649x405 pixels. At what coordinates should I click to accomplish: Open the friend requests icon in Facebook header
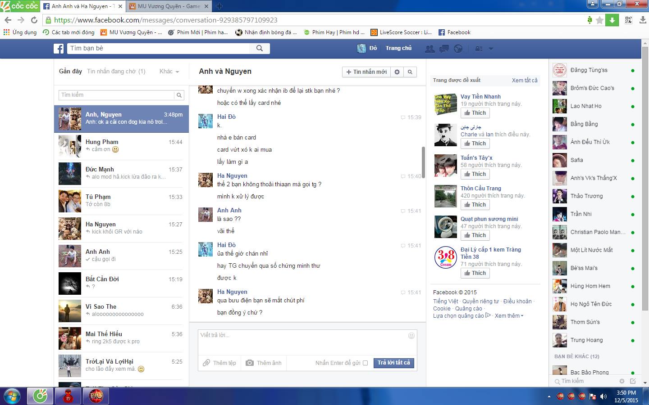[x=430, y=49]
